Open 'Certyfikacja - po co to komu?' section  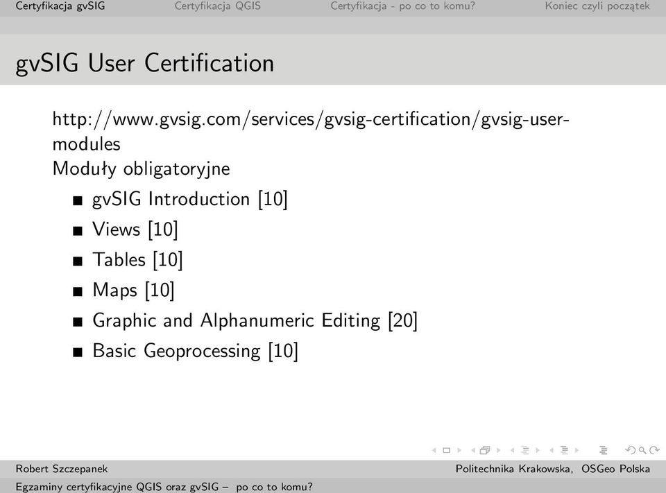click(x=402, y=6)
